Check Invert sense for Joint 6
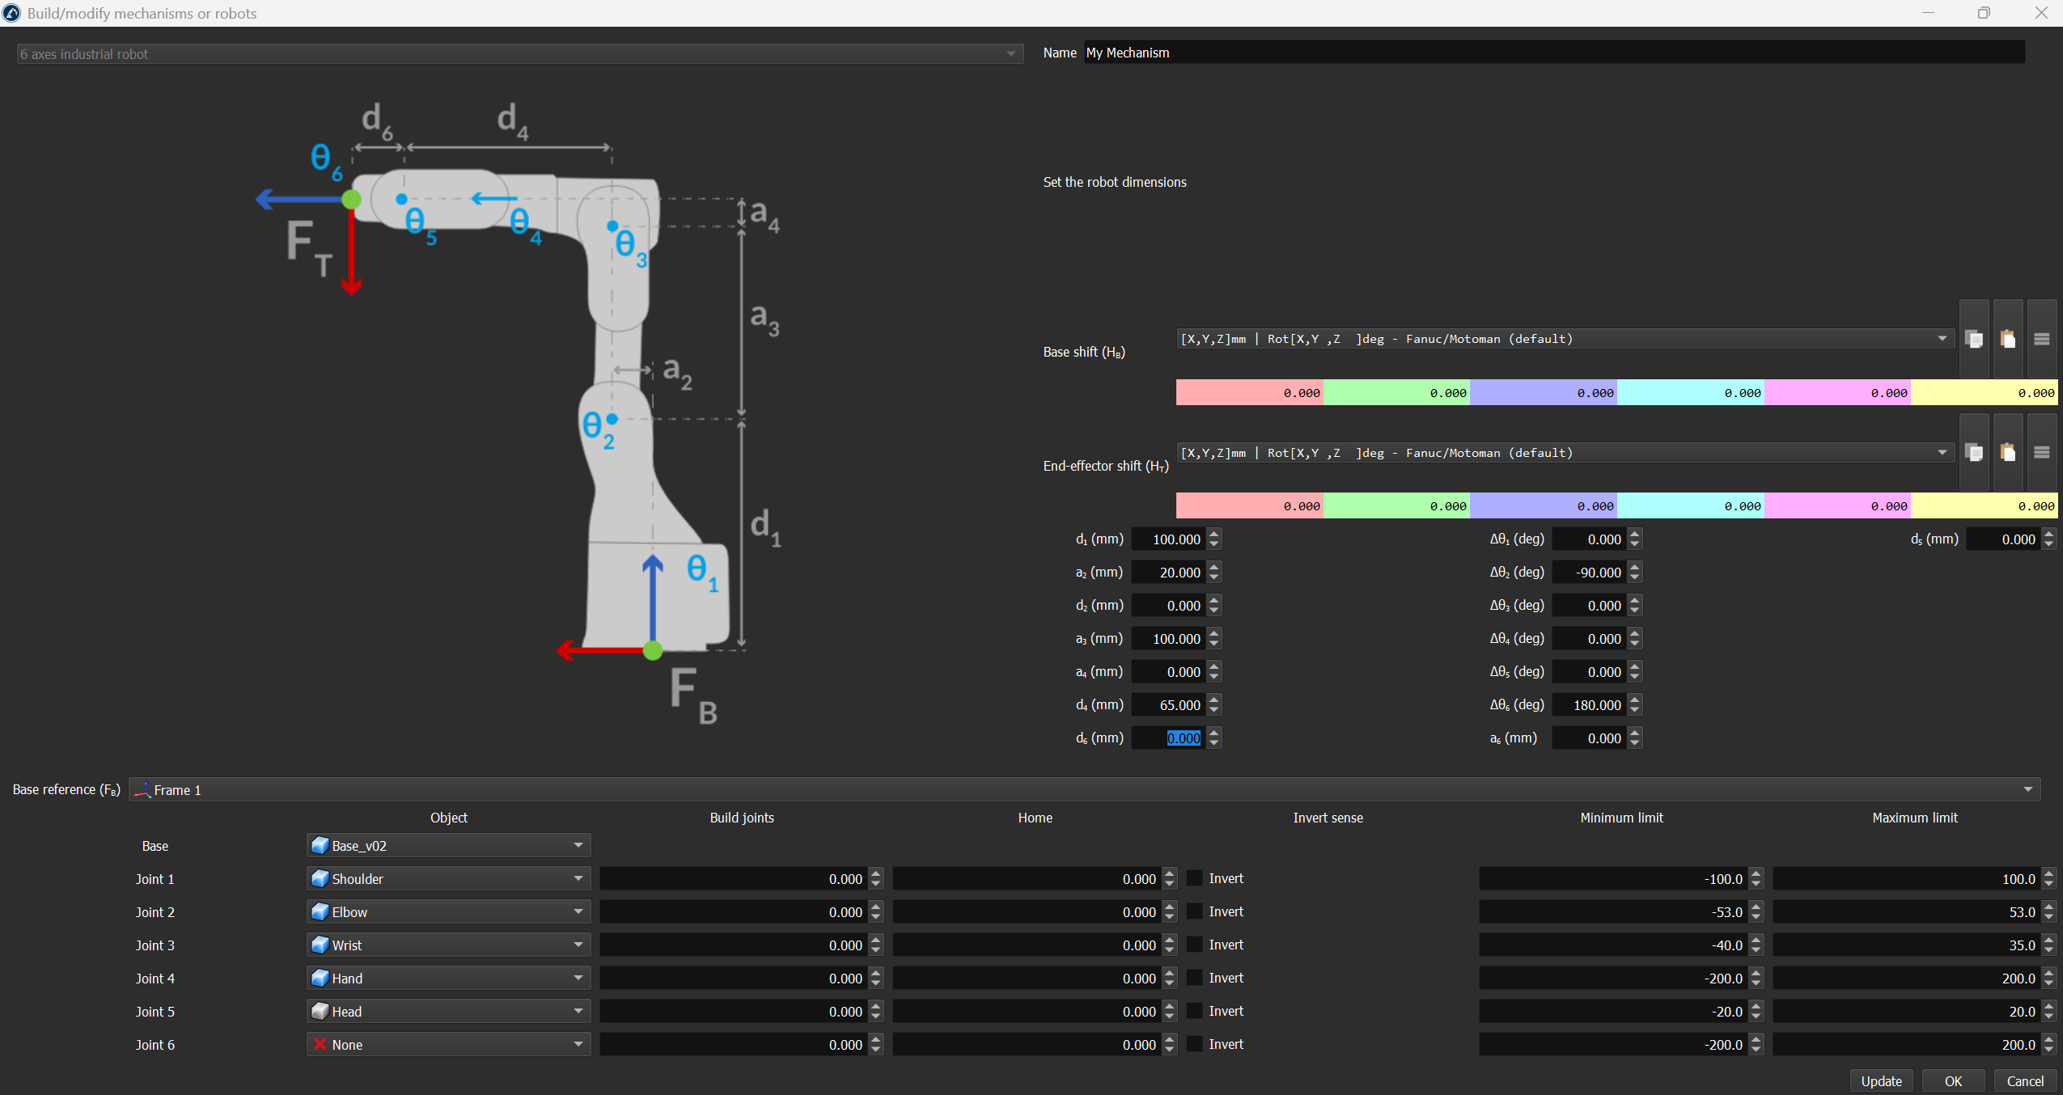 (x=1195, y=1044)
